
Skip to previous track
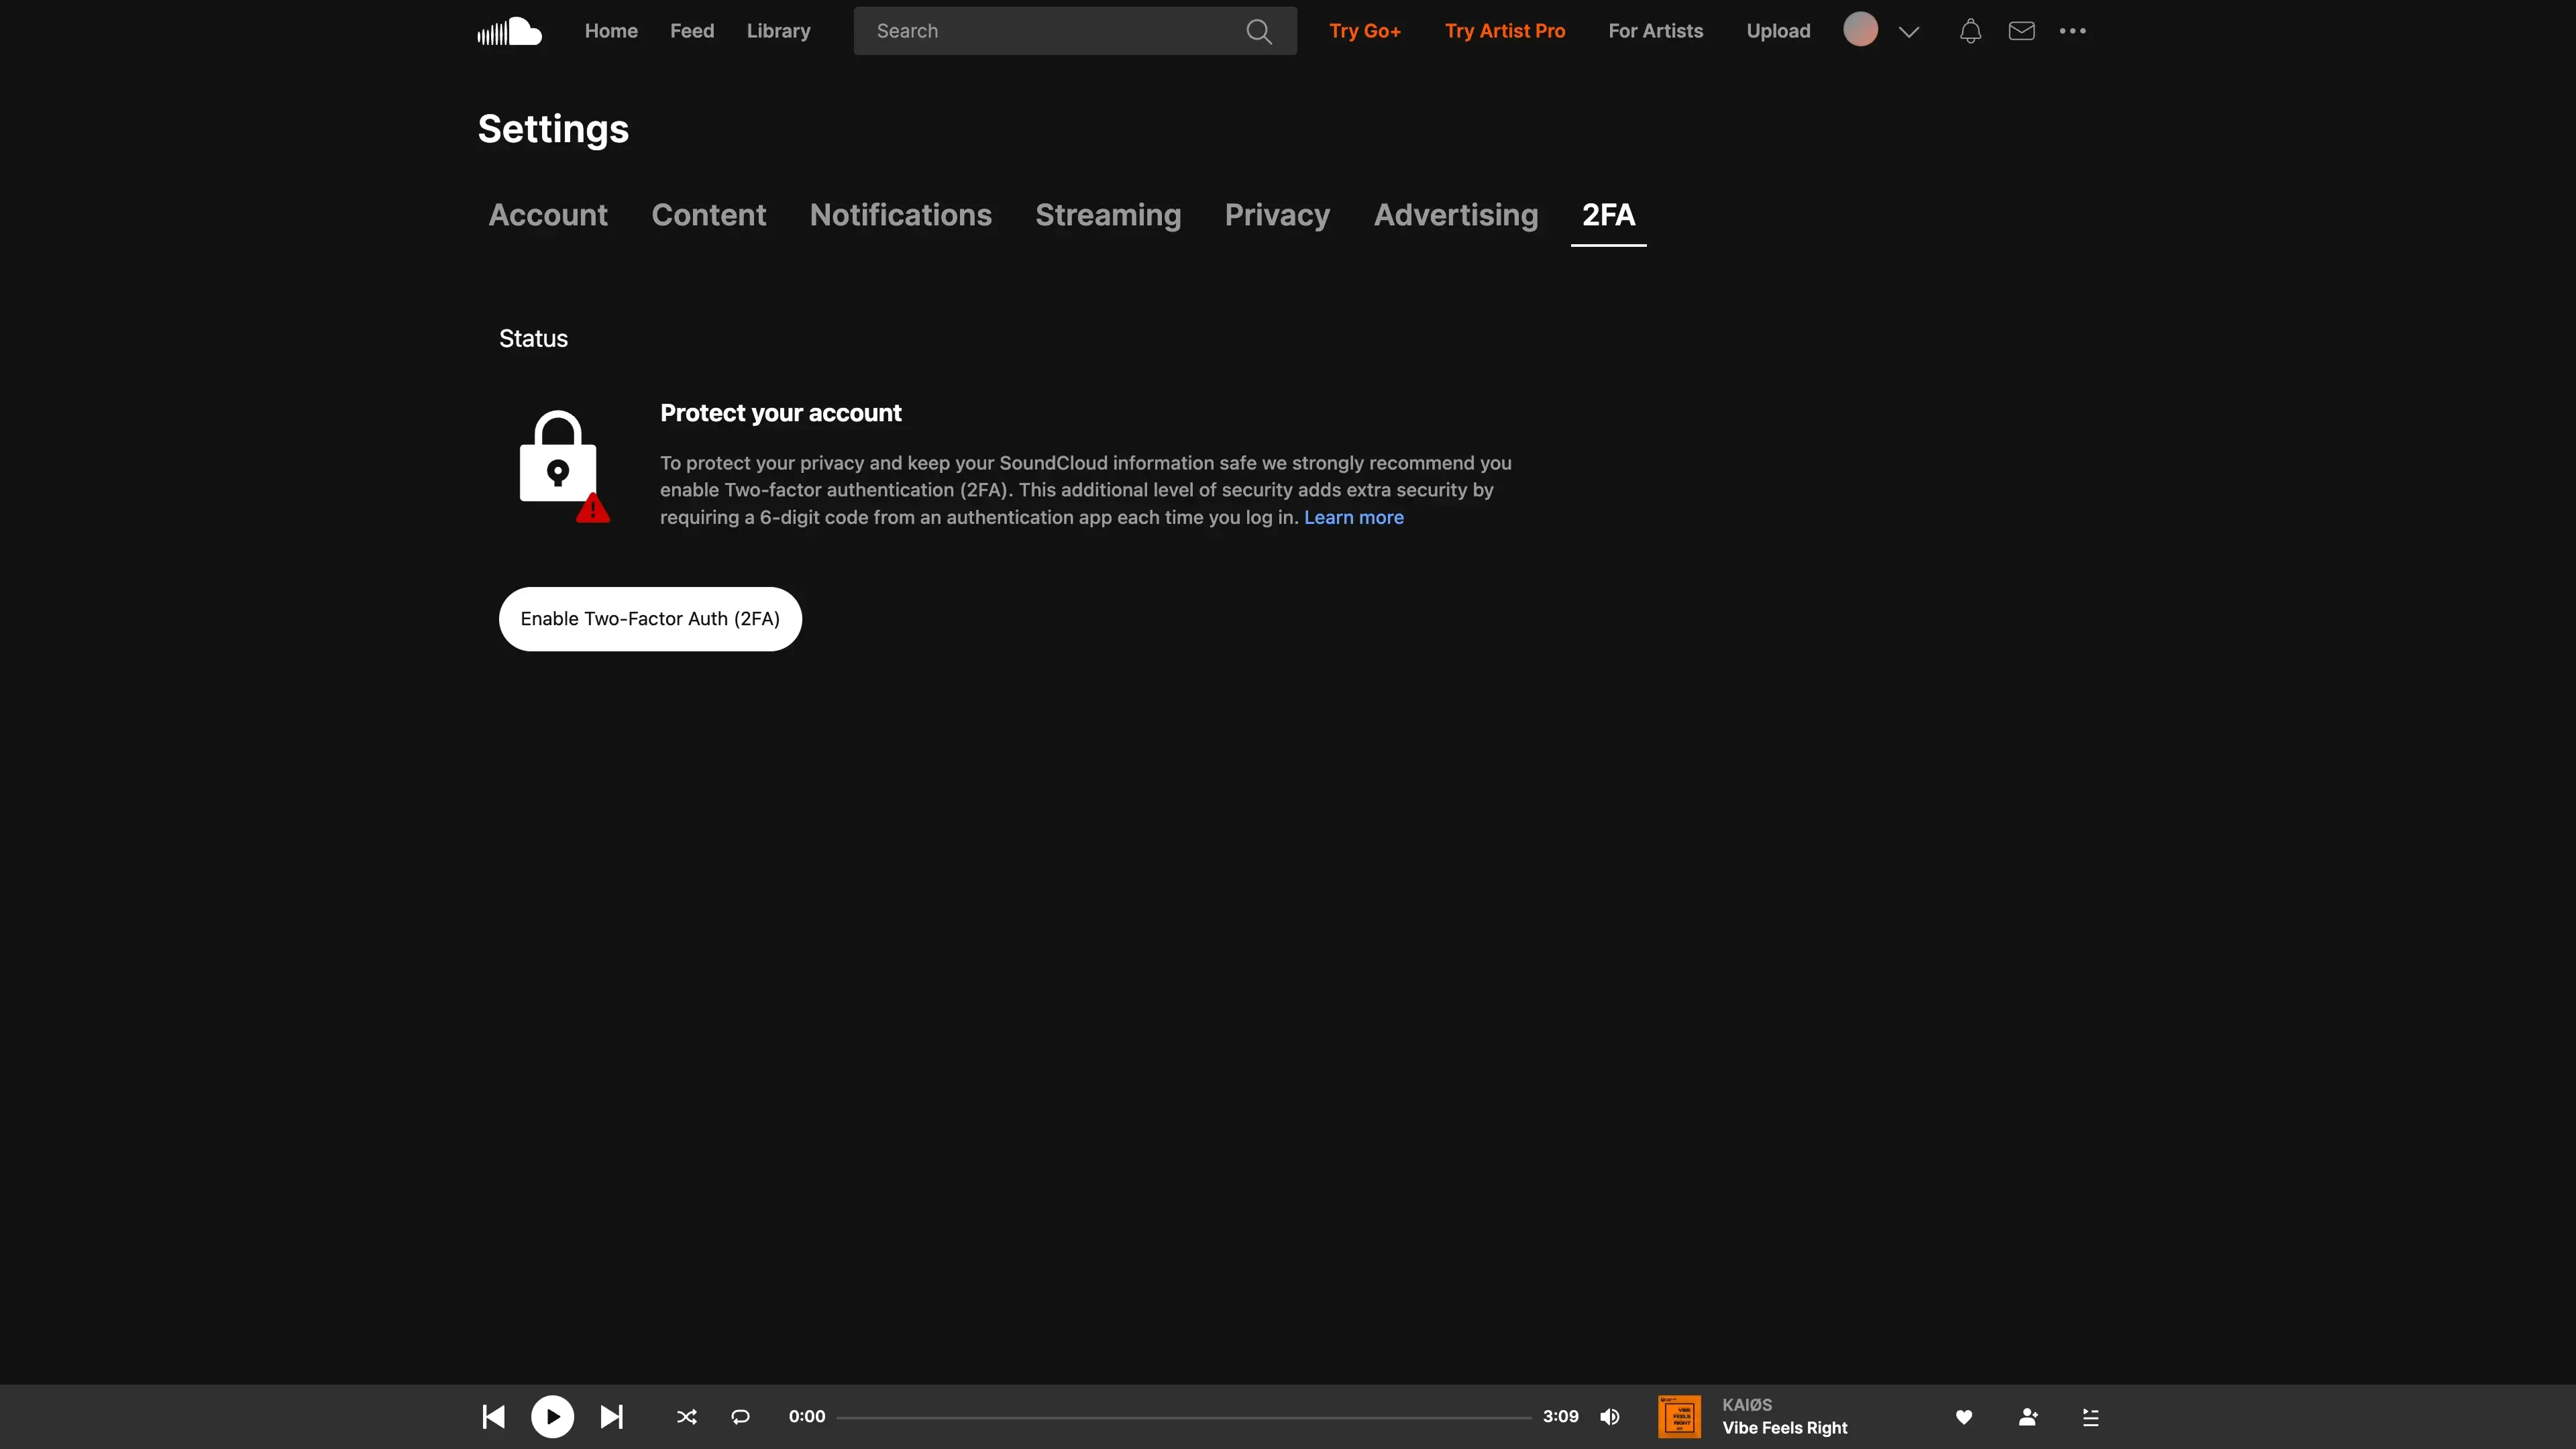pos(493,1416)
